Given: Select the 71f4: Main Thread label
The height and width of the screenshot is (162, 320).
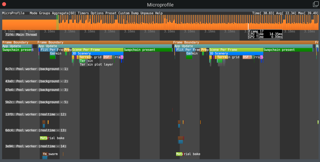Looking at the screenshot, I should [x=21, y=35].
